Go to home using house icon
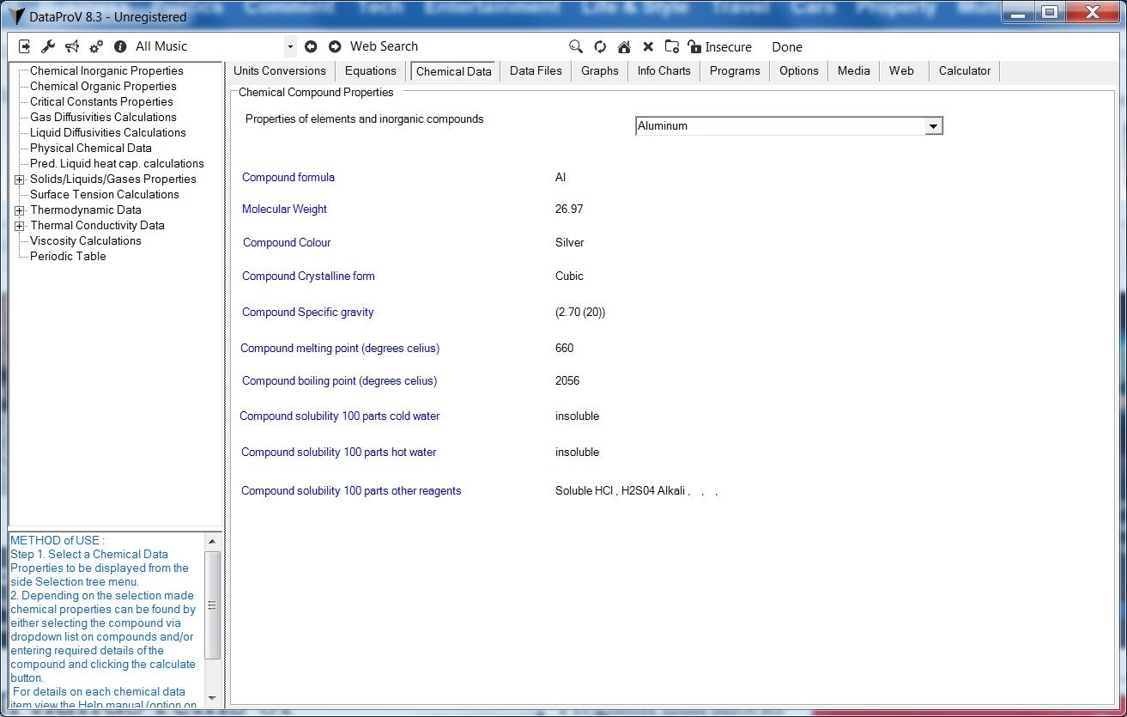The image size is (1127, 717). coord(624,47)
